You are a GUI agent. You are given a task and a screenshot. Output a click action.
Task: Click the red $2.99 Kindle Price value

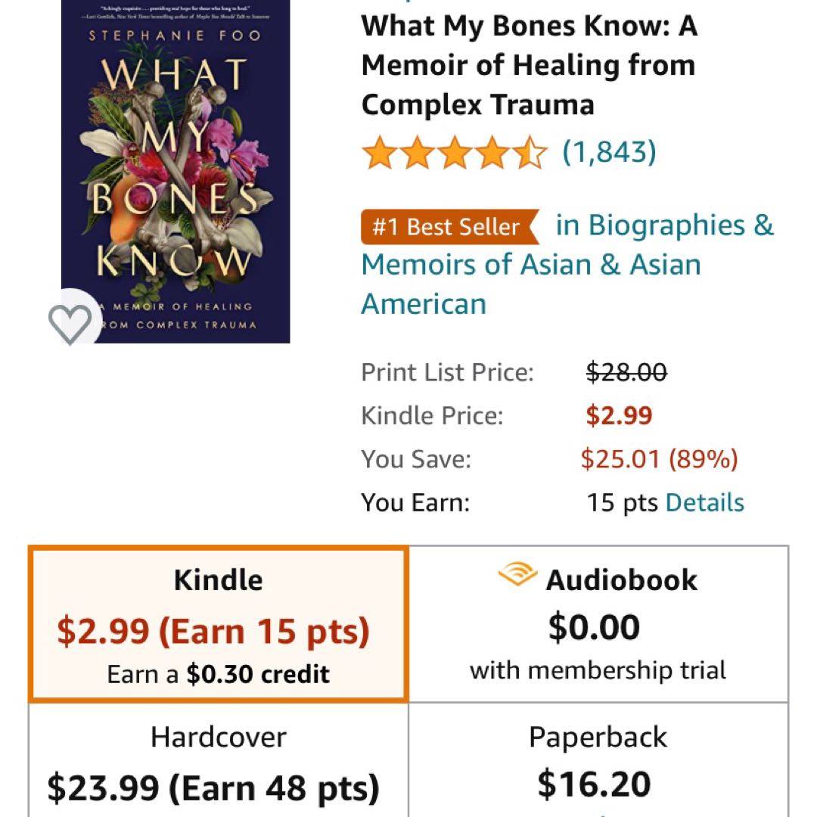(x=620, y=416)
